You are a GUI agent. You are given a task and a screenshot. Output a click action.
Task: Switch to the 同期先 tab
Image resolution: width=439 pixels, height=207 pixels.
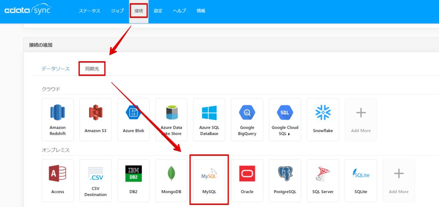point(92,69)
